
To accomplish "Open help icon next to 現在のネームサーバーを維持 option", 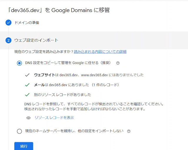I will (129, 131).
